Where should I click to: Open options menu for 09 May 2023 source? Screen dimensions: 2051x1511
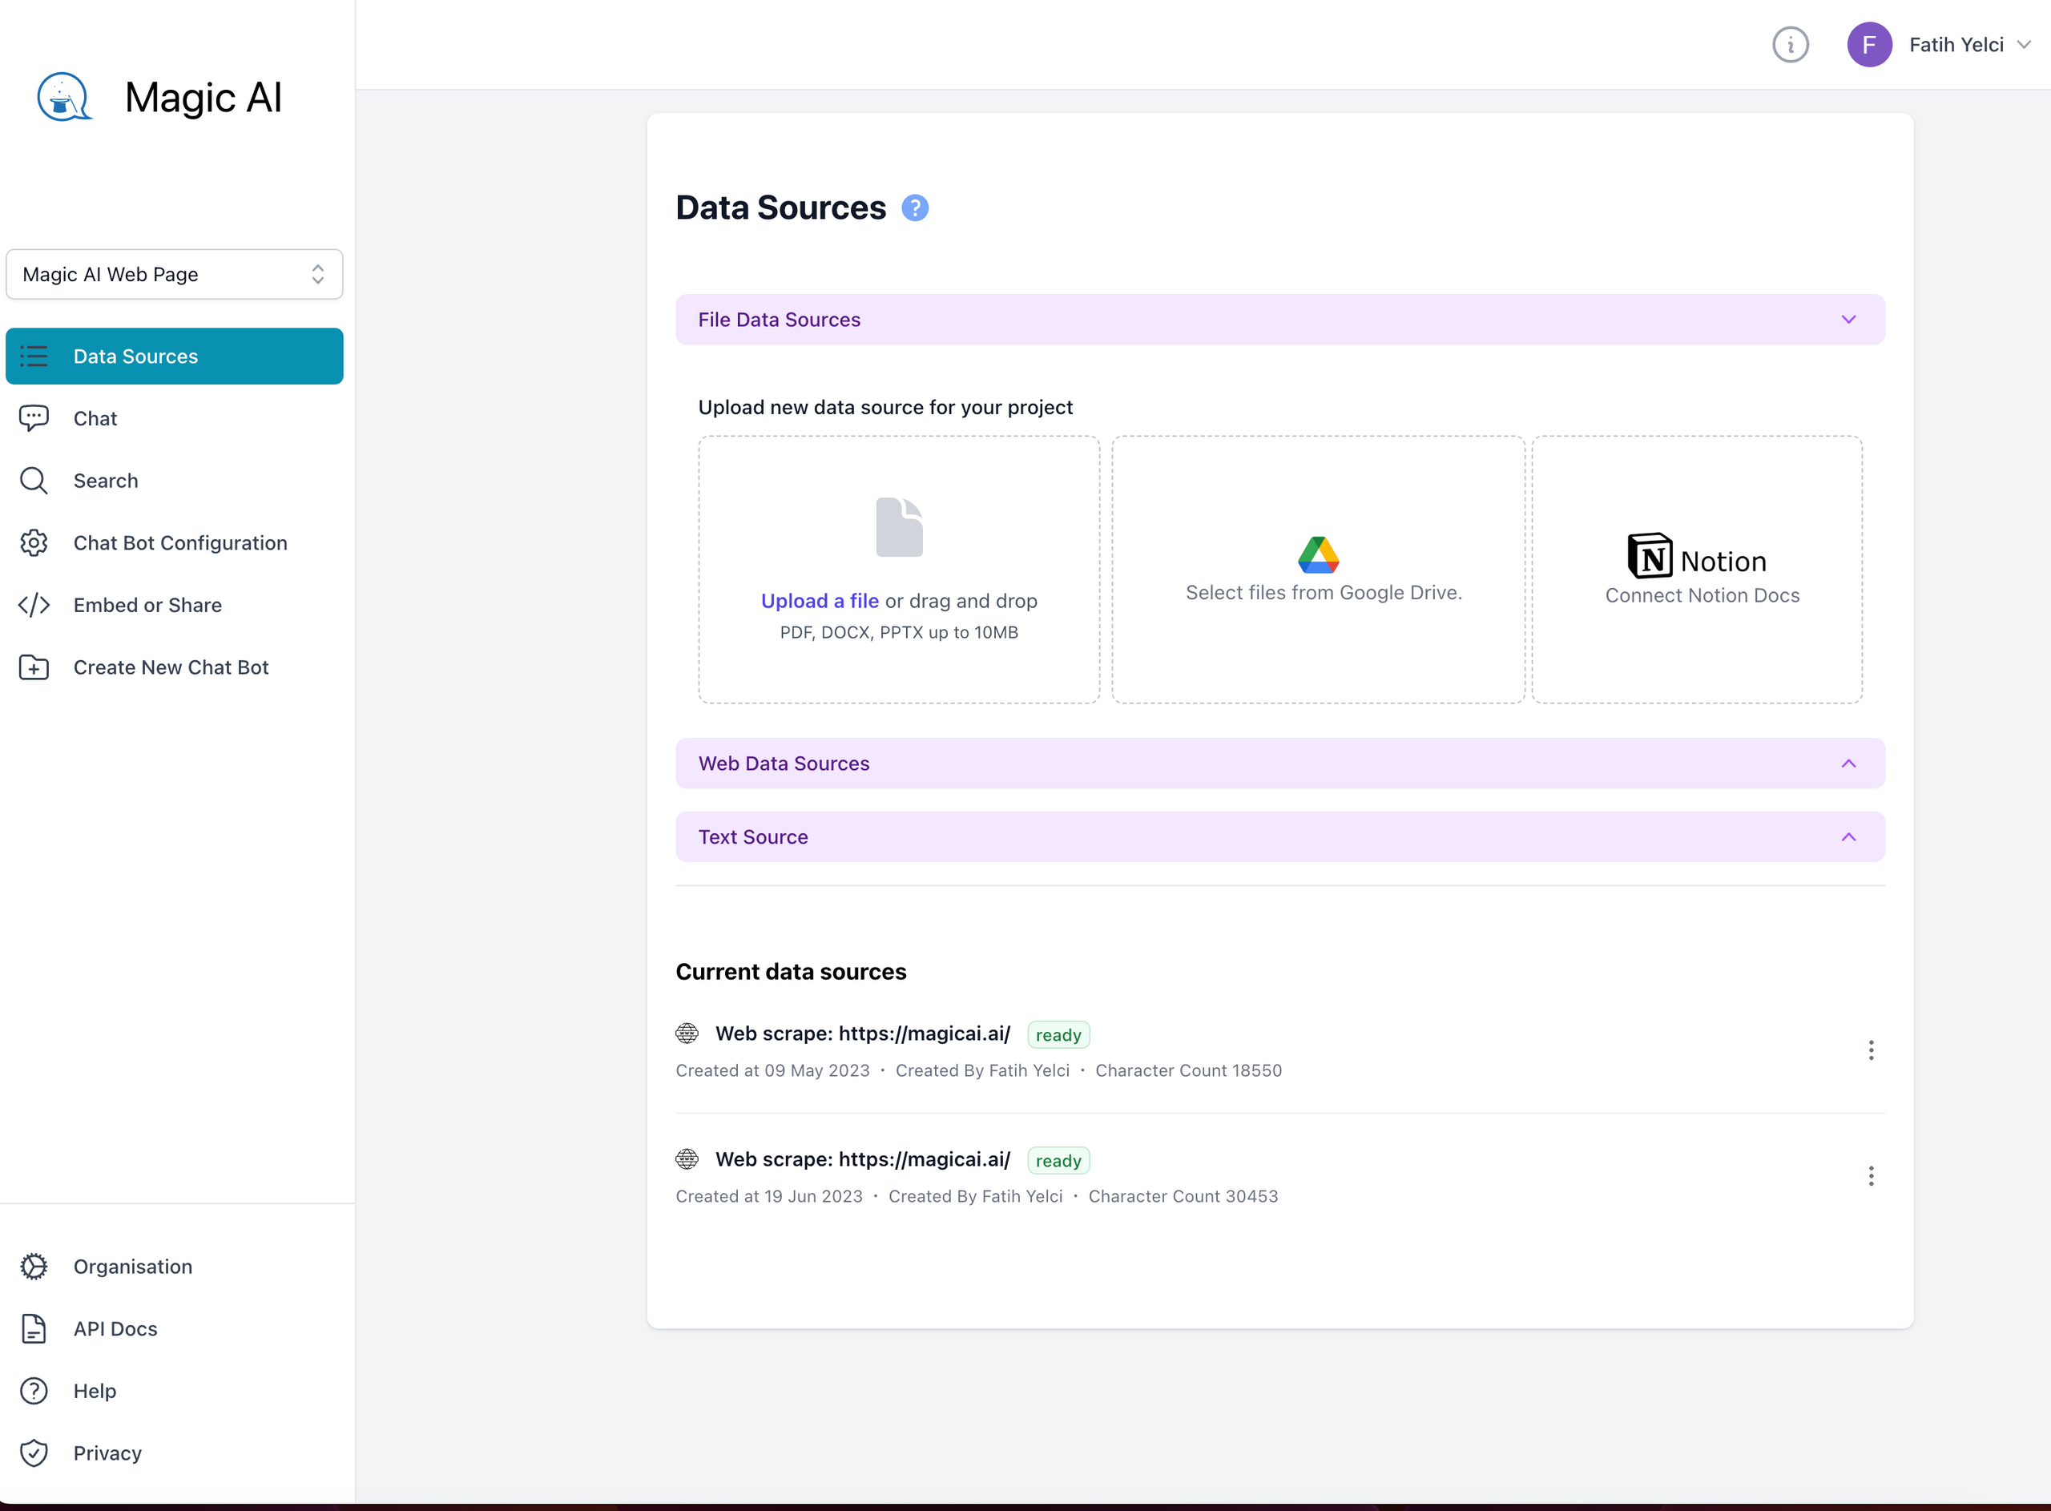coord(1871,1050)
